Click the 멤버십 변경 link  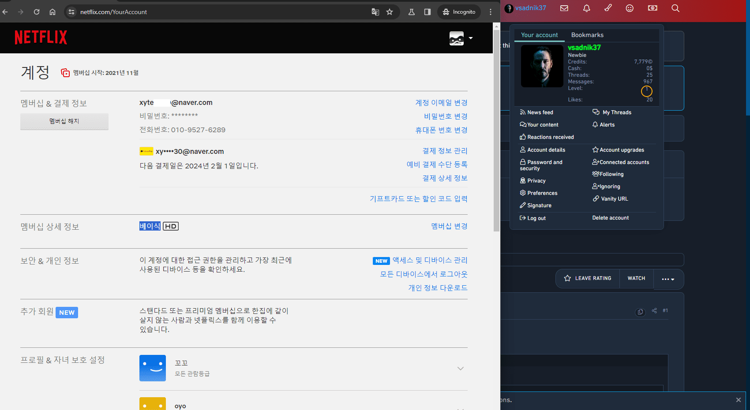click(x=449, y=226)
